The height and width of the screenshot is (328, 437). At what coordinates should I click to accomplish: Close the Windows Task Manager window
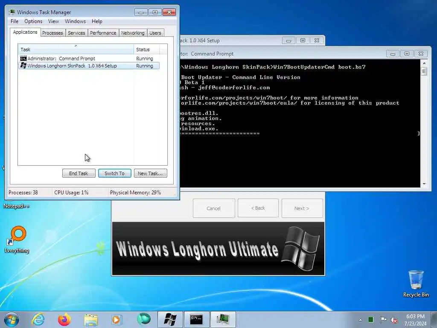(169, 12)
